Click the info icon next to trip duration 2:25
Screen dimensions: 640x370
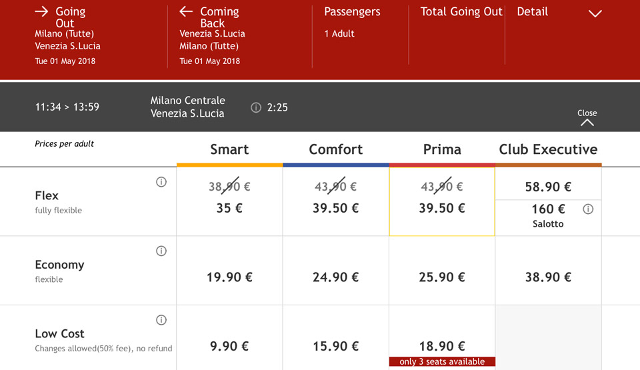point(256,107)
